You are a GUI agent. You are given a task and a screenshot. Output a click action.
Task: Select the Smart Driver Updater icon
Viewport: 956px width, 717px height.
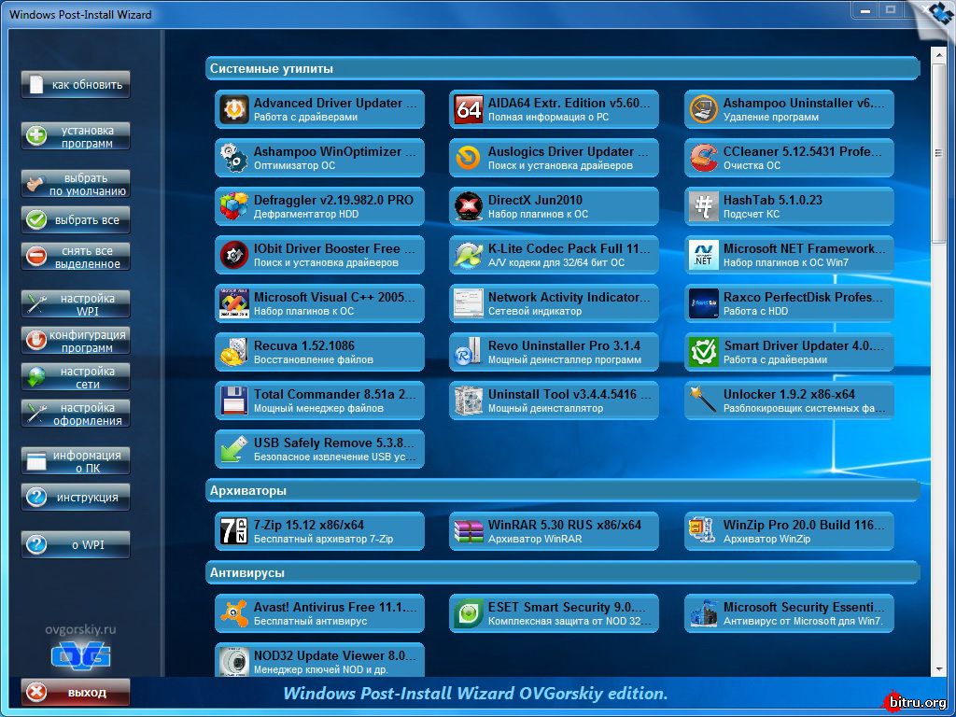tap(704, 352)
